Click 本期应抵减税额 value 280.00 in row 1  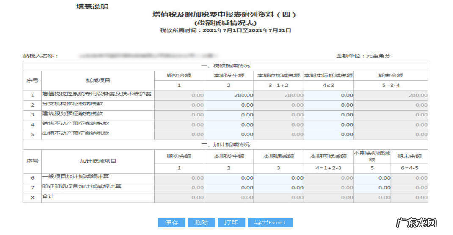pos(294,95)
